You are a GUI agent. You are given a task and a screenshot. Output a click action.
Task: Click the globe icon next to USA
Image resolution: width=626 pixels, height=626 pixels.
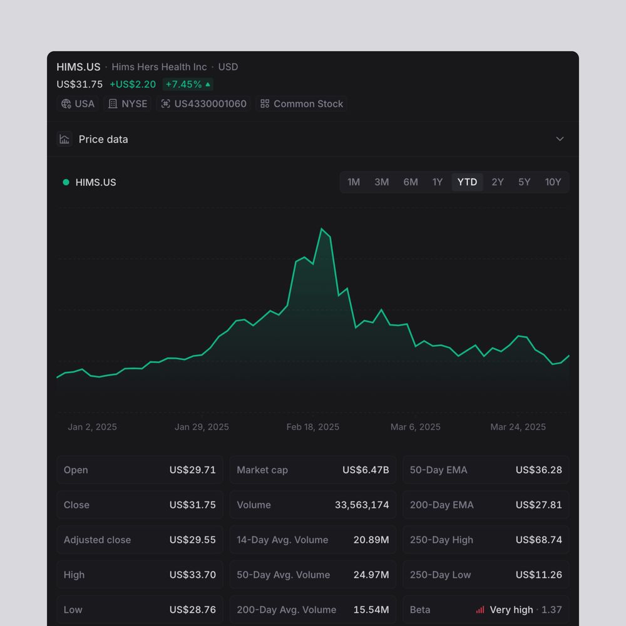tap(66, 104)
